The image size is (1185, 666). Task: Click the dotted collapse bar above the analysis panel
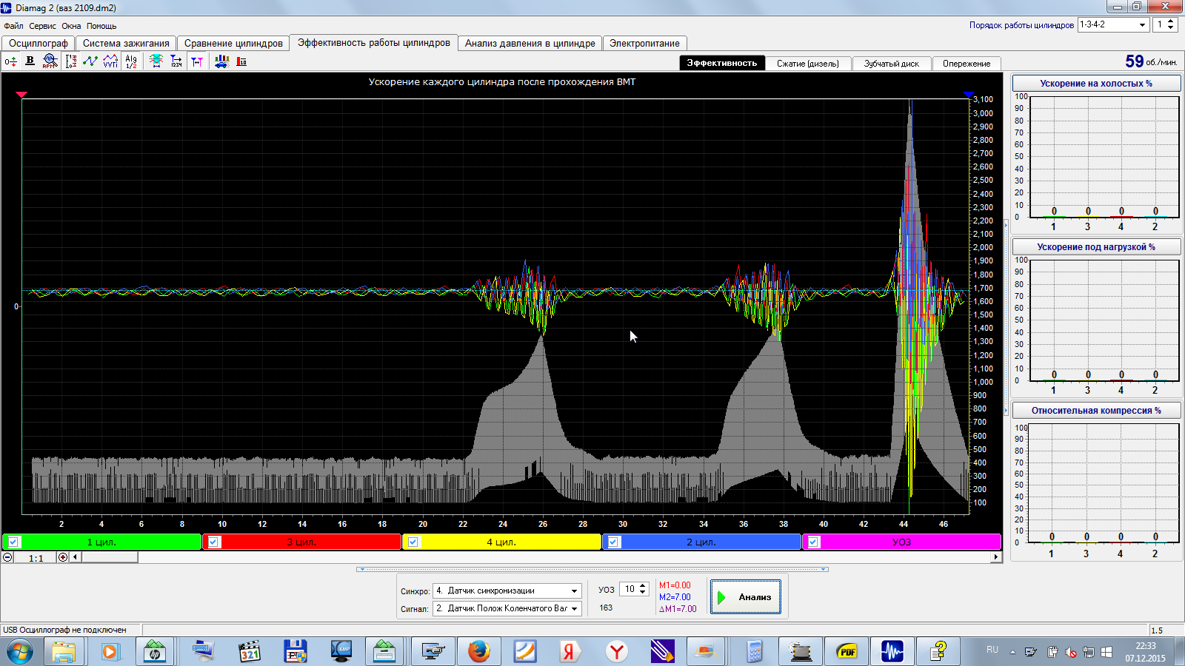592,569
